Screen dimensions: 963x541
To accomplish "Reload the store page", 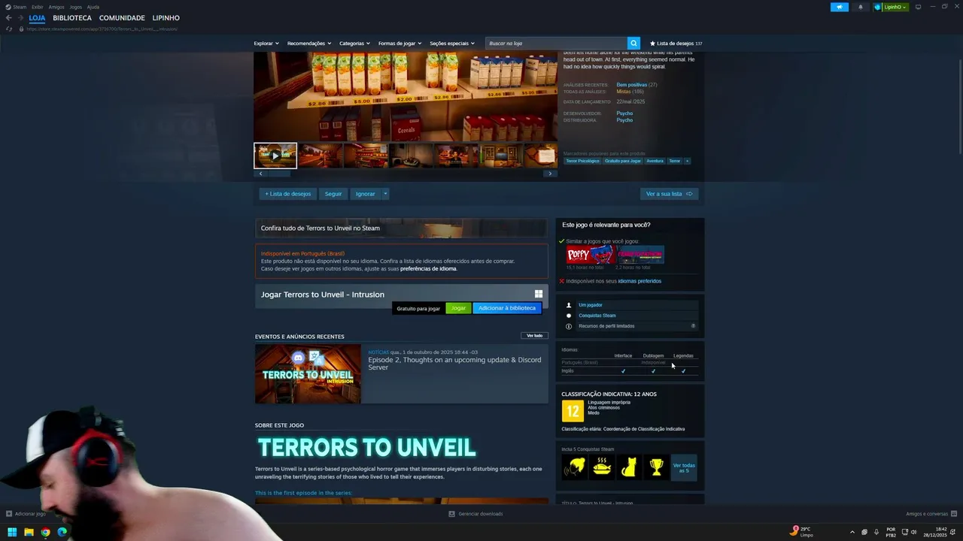I will [9, 29].
